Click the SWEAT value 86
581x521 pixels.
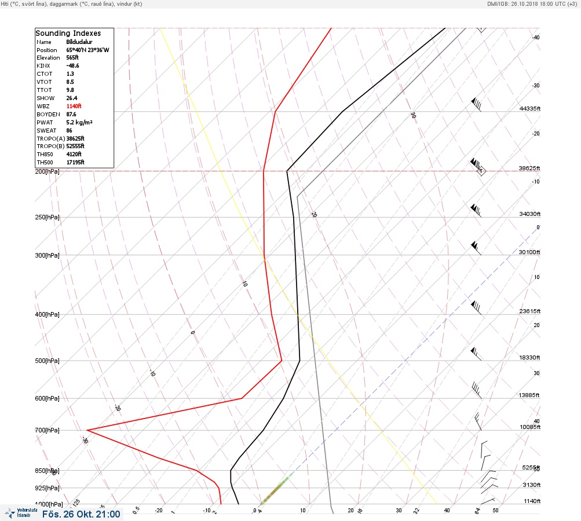coord(70,130)
